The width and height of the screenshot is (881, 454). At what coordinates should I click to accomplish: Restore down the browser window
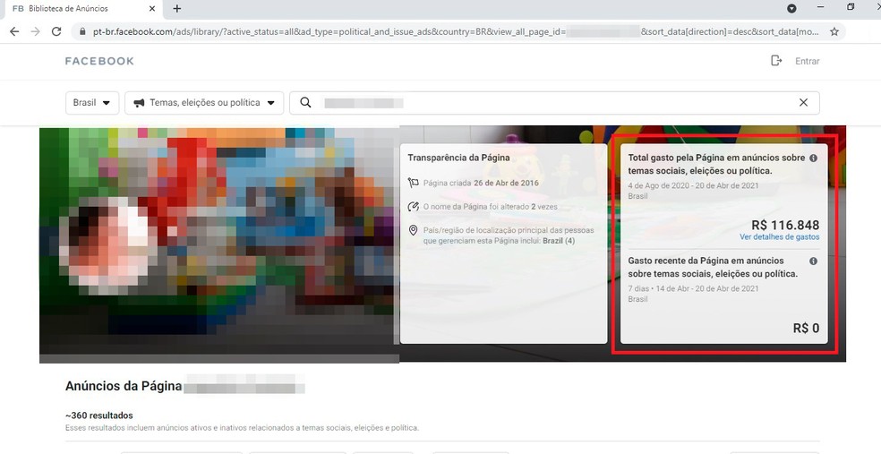[851, 8]
